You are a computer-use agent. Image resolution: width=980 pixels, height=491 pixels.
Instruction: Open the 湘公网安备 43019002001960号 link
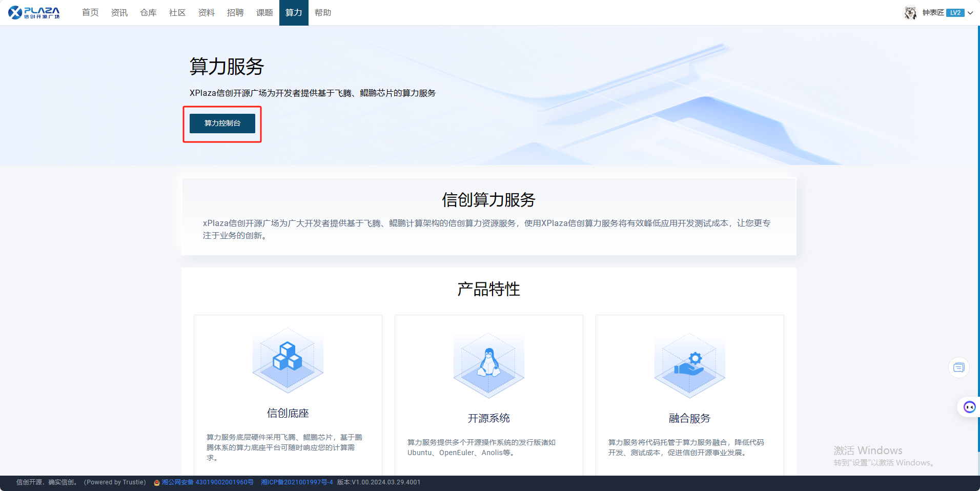(208, 482)
